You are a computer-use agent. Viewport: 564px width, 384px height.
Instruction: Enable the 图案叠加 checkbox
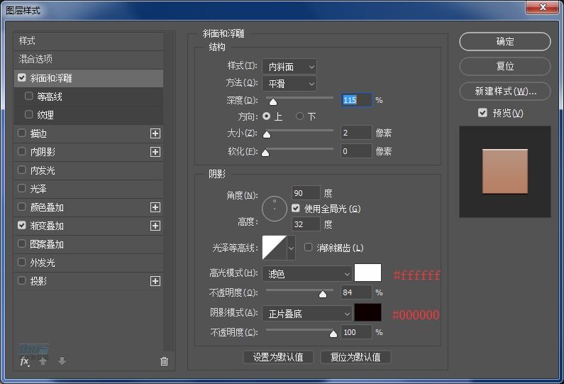pyautogui.click(x=21, y=243)
